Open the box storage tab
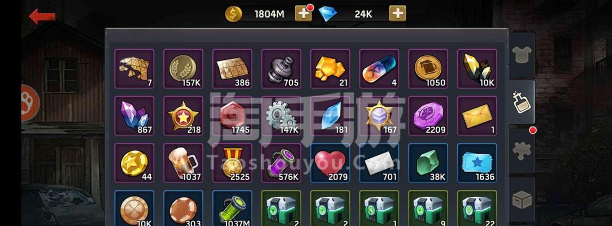This screenshot has height=226, width=612. coord(522,199)
